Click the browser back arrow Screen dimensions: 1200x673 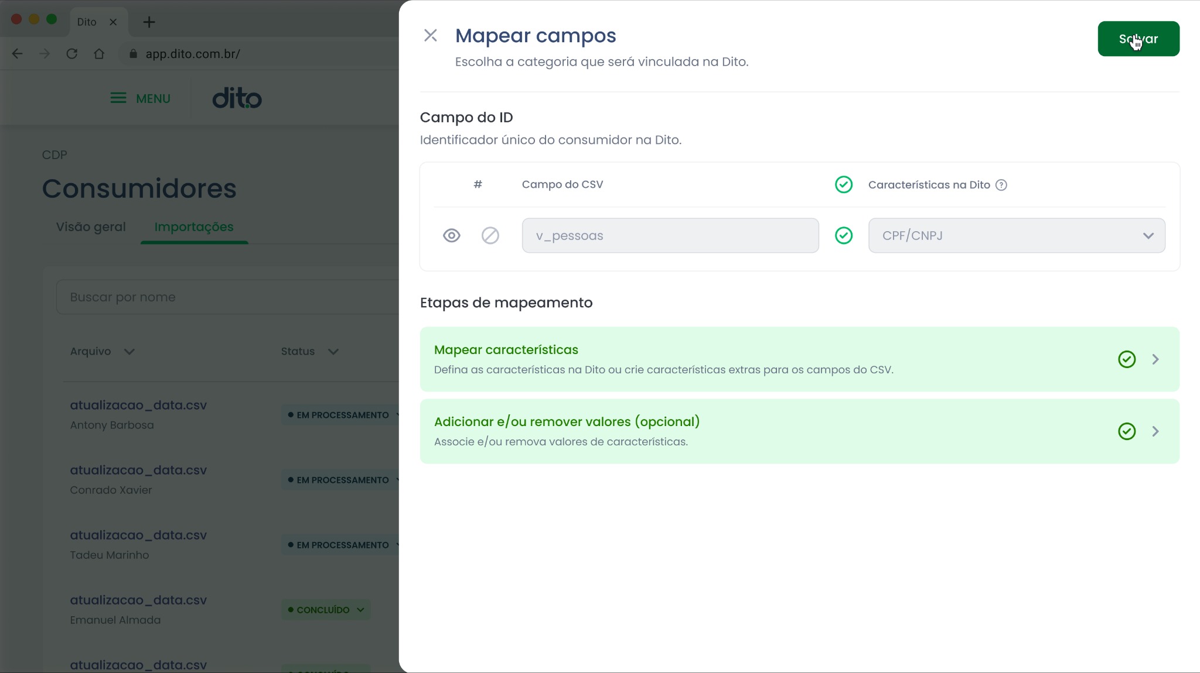click(x=18, y=54)
